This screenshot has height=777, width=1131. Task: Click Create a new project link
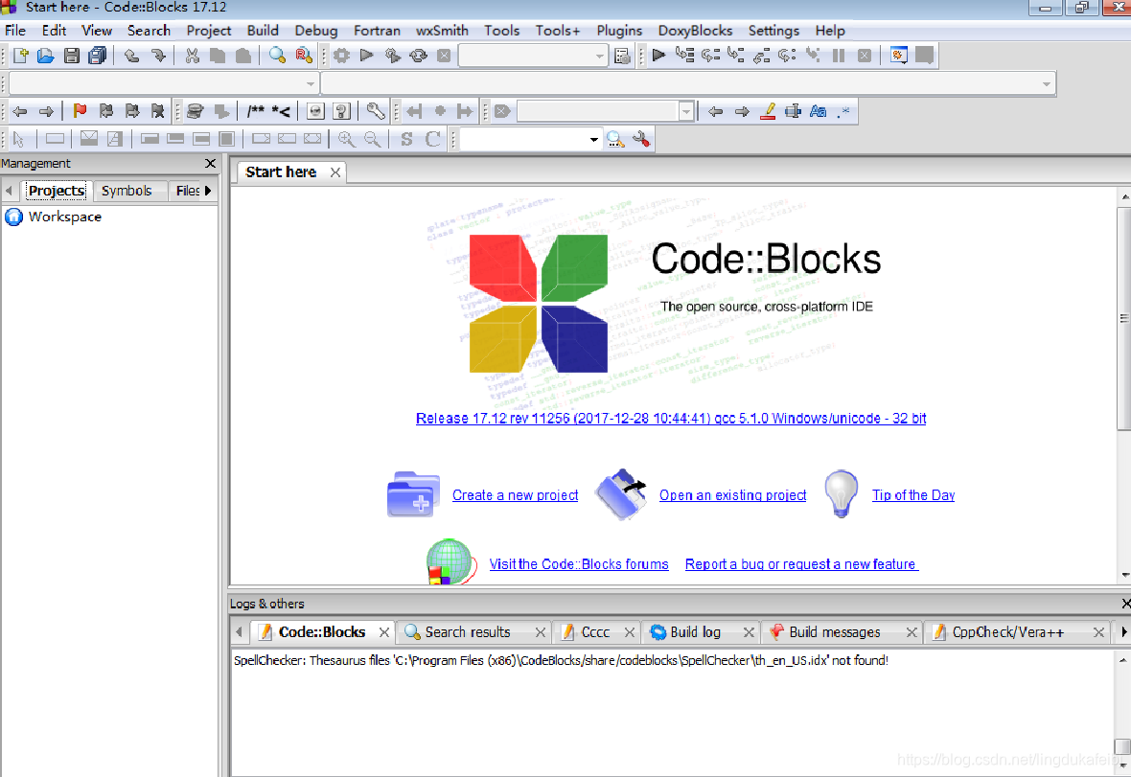click(515, 495)
